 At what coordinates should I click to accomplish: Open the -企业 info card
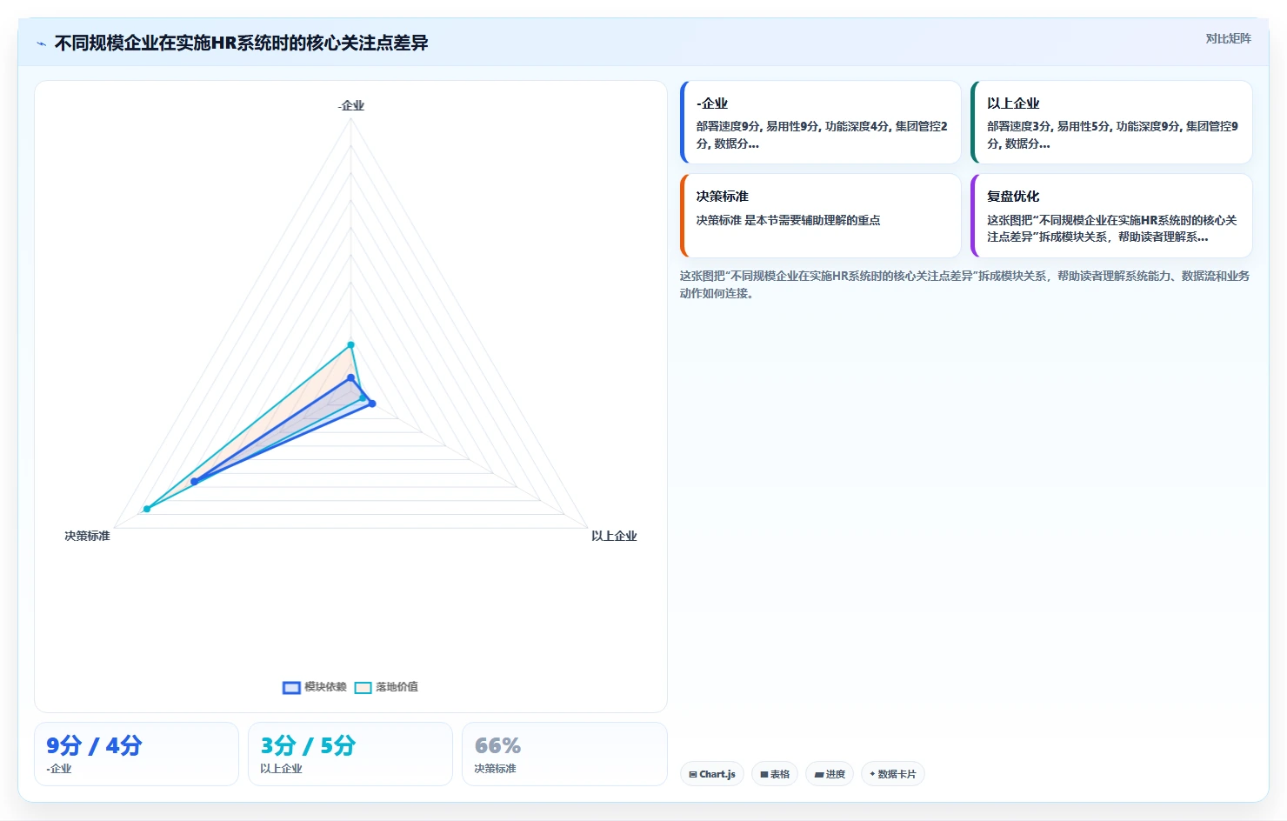click(821, 123)
